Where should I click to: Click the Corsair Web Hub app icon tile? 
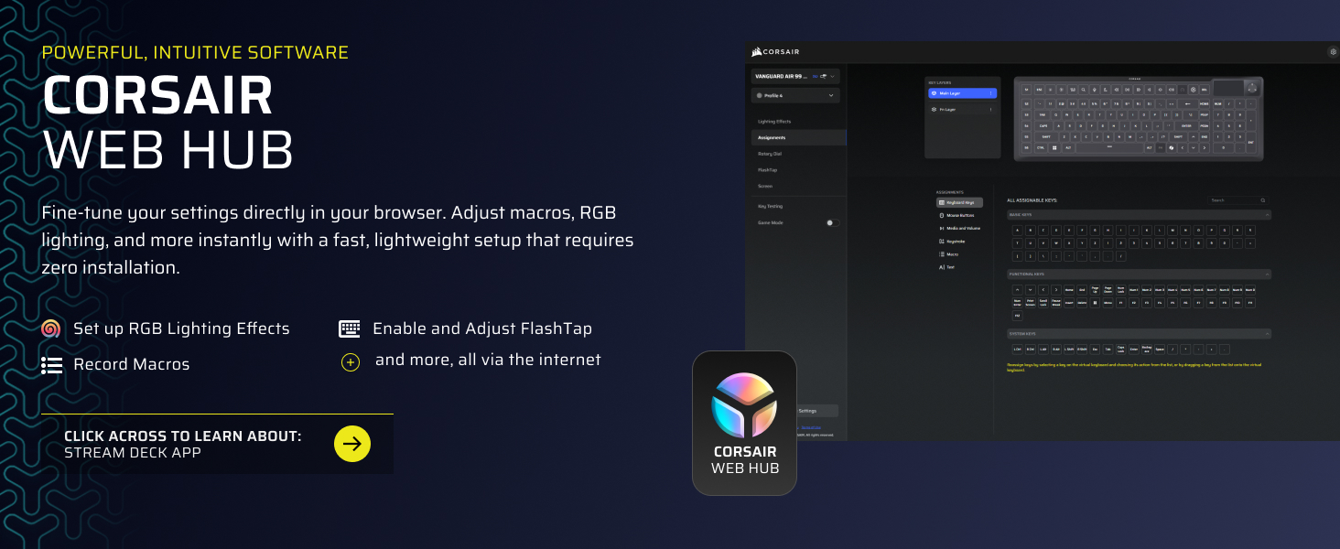click(x=744, y=423)
